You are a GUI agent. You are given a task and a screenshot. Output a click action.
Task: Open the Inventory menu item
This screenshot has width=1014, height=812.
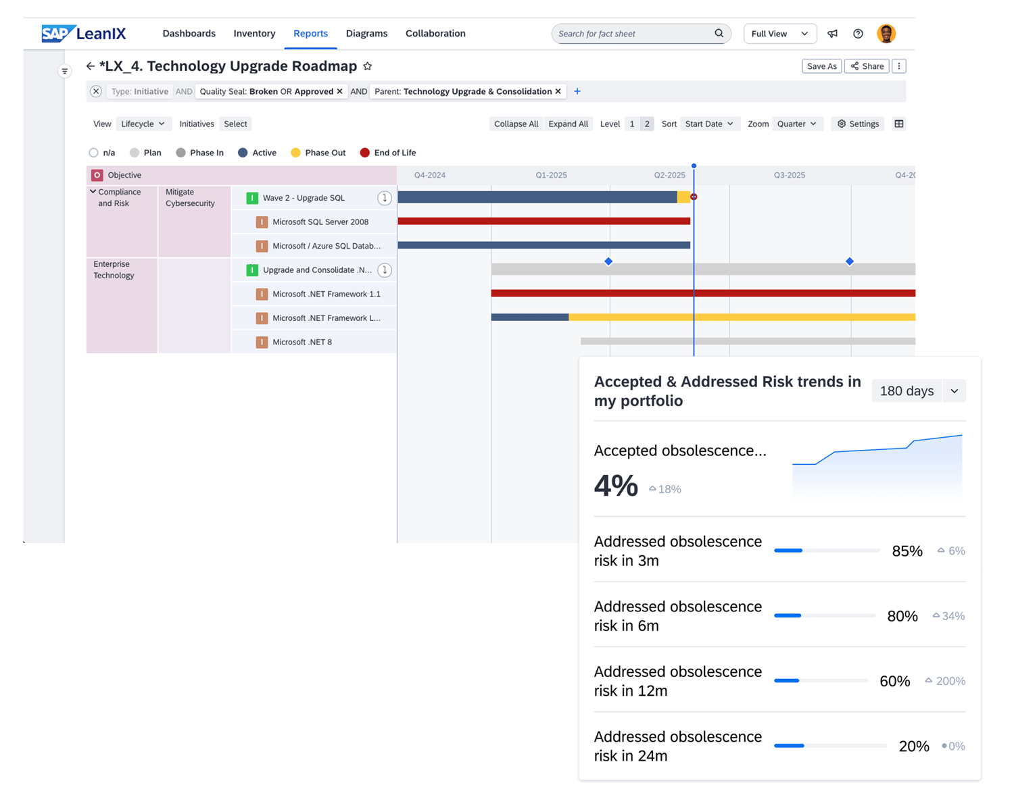pyautogui.click(x=254, y=33)
